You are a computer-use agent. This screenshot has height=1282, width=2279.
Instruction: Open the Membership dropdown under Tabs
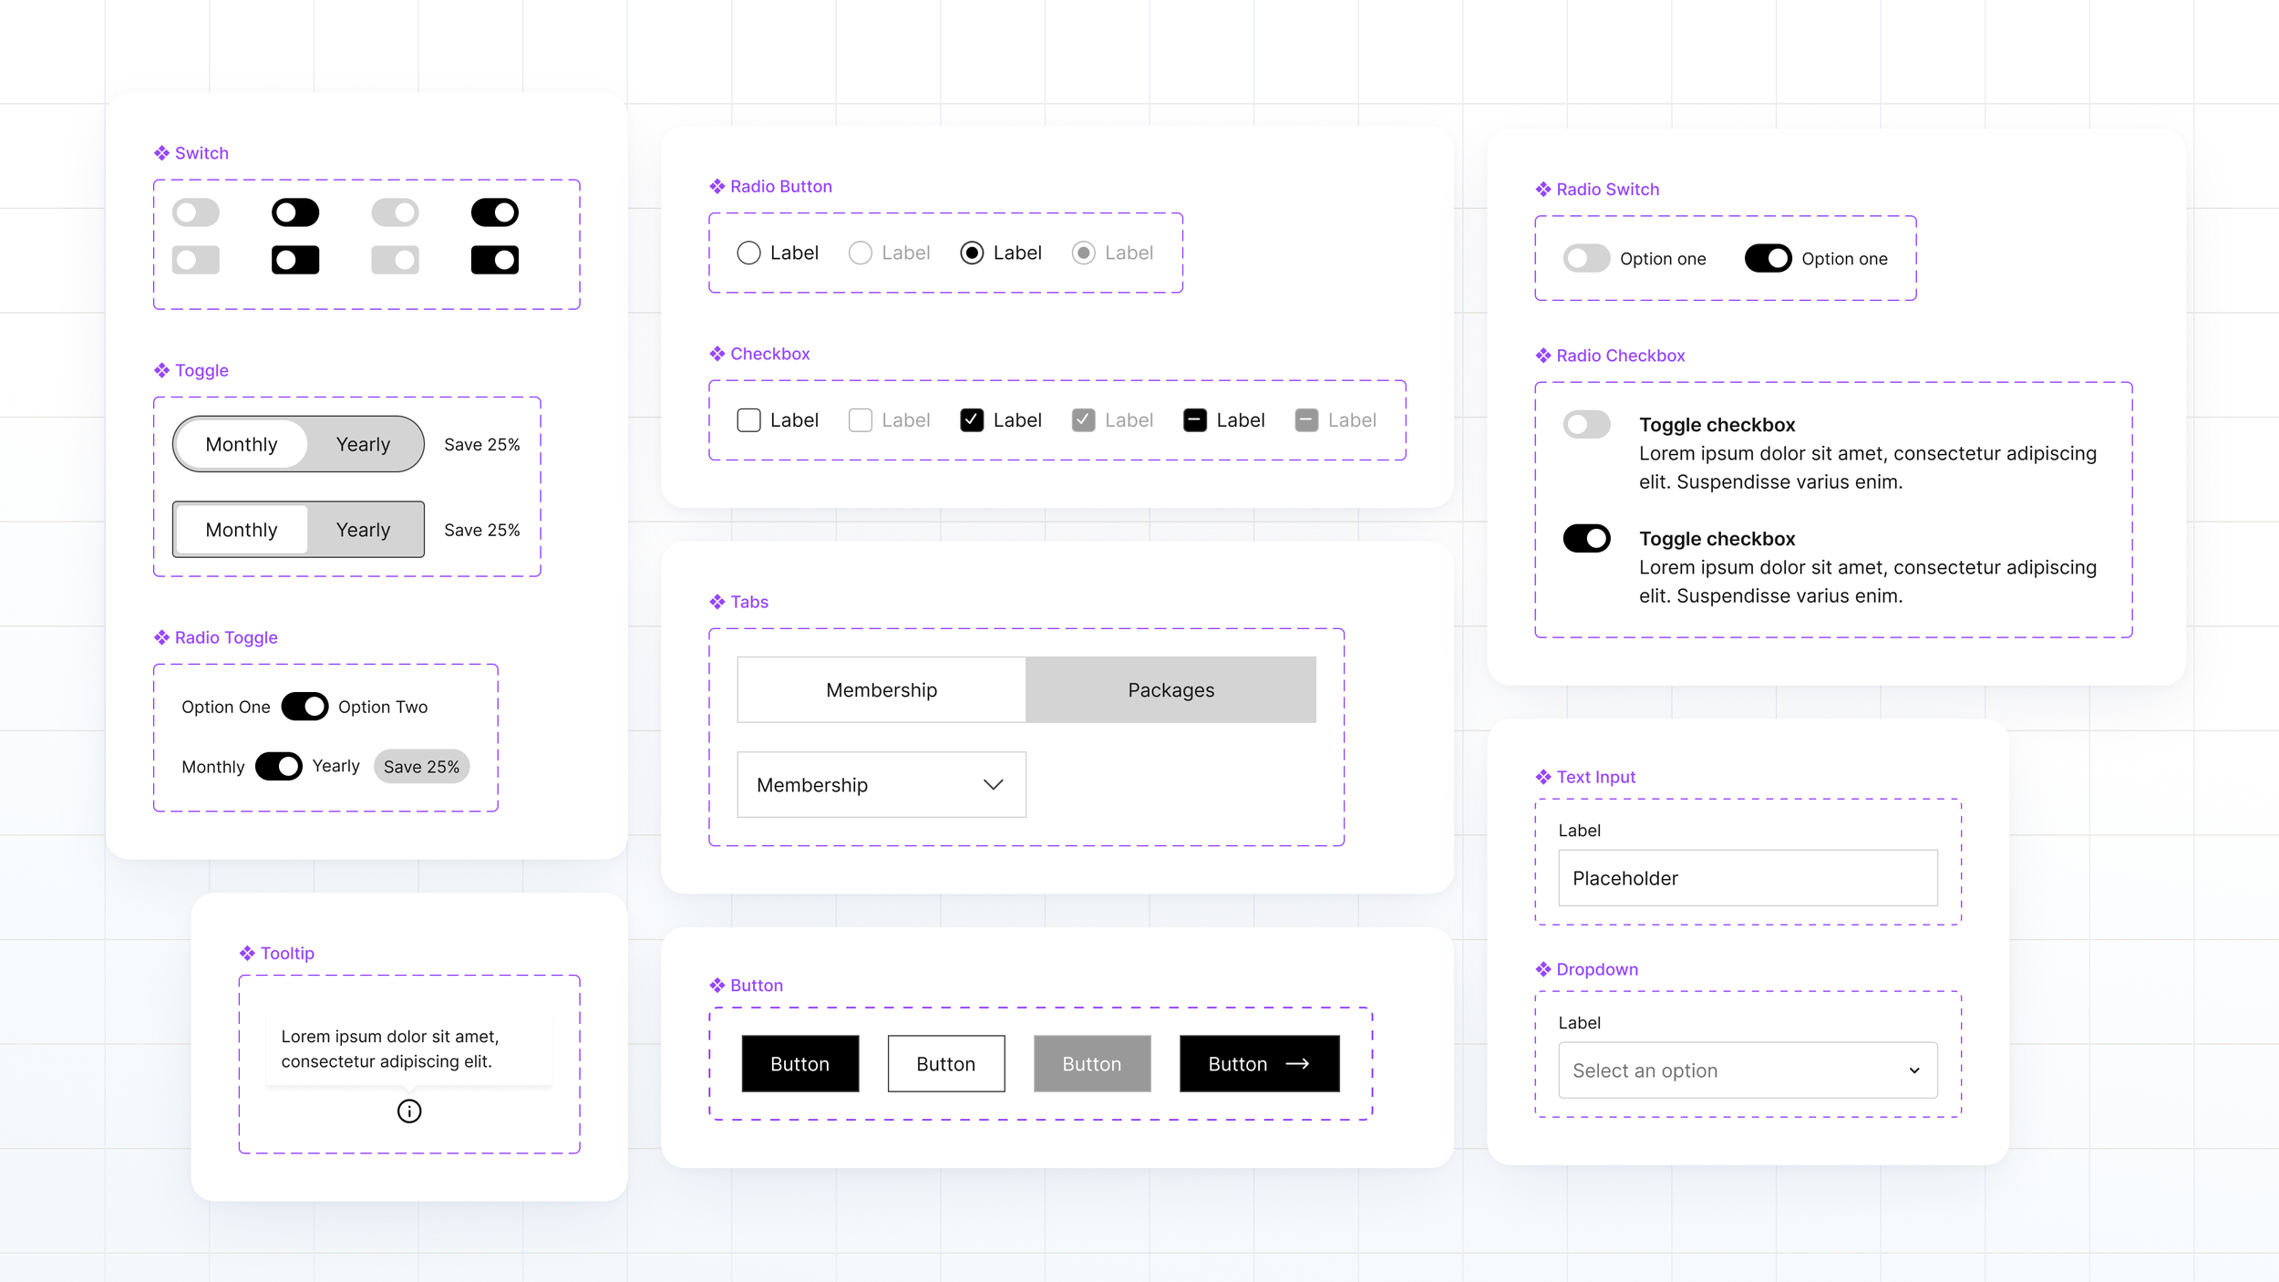coord(882,784)
